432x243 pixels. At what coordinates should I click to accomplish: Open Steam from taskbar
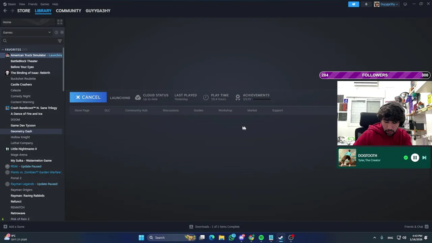click(x=281, y=238)
